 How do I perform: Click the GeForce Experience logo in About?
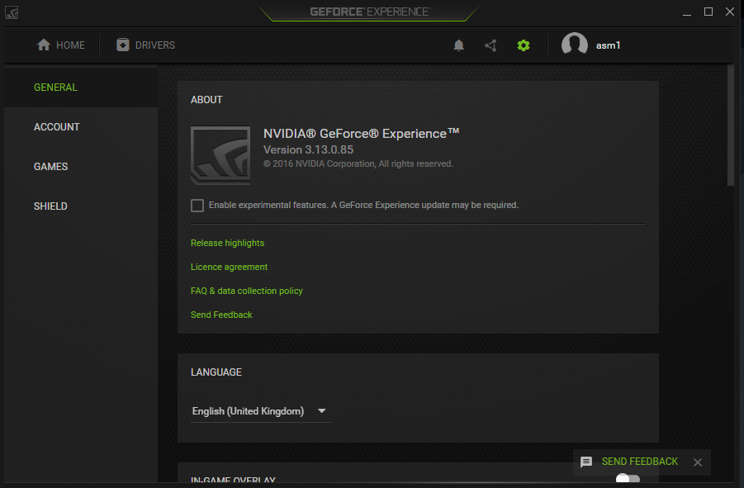point(220,155)
